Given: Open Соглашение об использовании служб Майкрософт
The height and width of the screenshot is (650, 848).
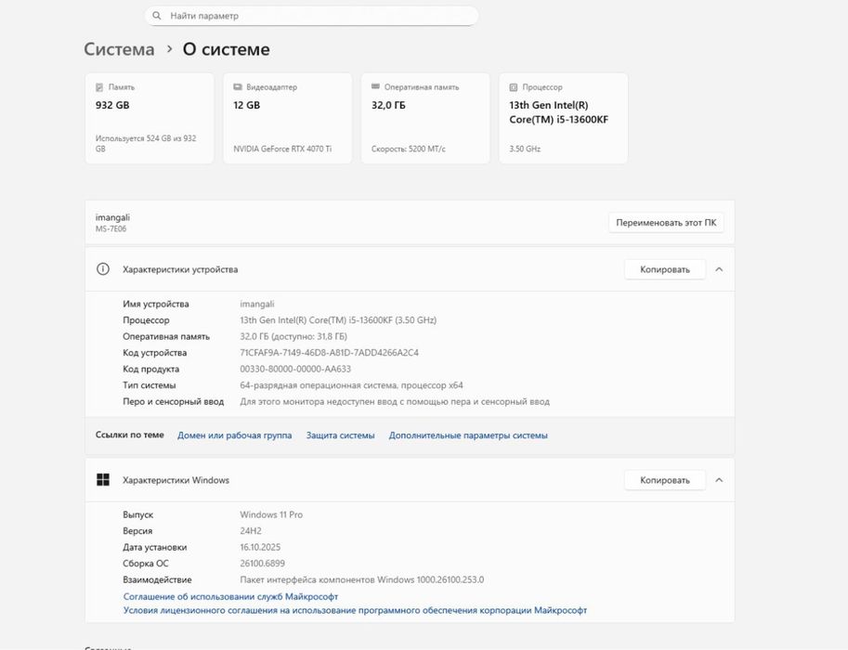Looking at the screenshot, I should [230, 596].
